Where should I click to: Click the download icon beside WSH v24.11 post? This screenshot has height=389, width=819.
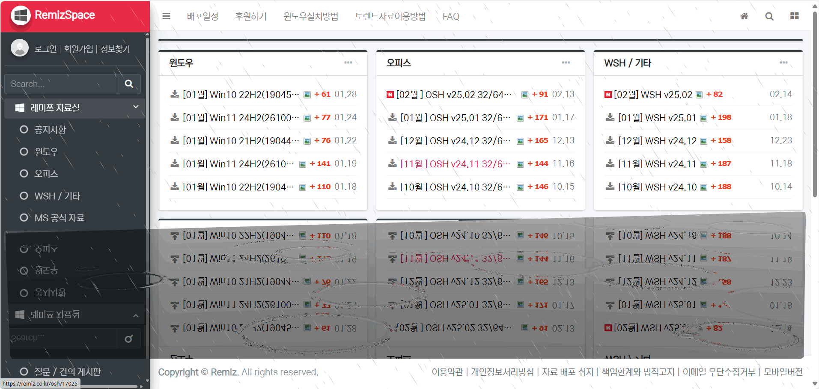[611, 163]
